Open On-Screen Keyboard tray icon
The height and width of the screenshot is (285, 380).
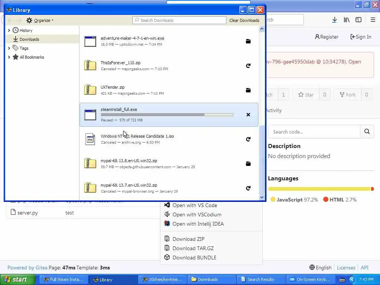click(342, 280)
